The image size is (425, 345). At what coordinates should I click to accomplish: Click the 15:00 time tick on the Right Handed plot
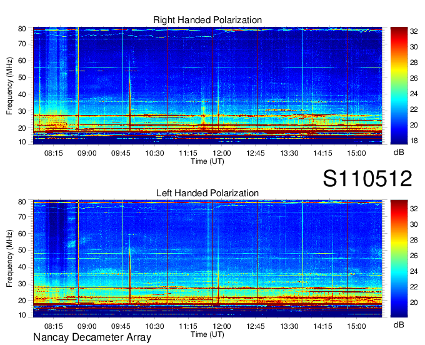tap(356, 153)
